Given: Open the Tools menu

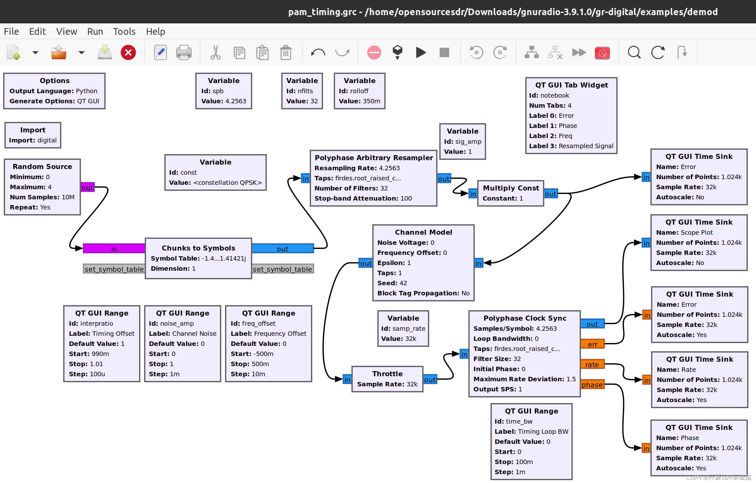Looking at the screenshot, I should 124,32.
